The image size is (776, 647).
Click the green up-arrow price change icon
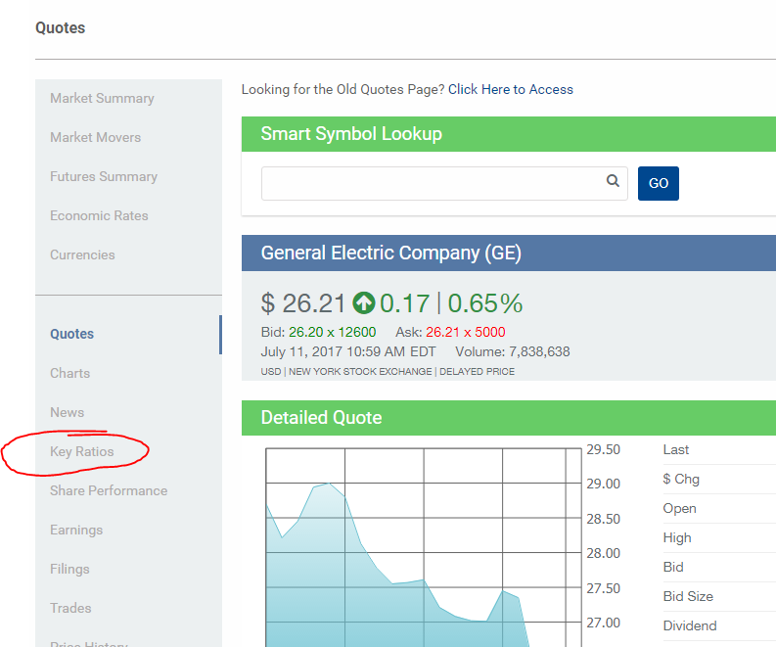point(364,303)
